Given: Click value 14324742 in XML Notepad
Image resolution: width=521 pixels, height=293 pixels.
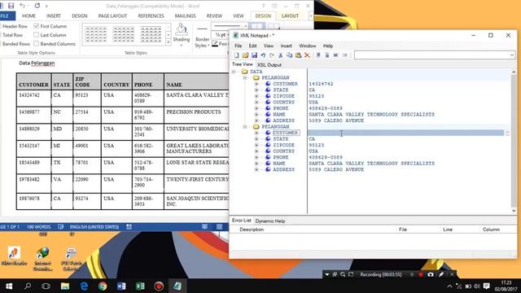Looking at the screenshot, I should [321, 84].
